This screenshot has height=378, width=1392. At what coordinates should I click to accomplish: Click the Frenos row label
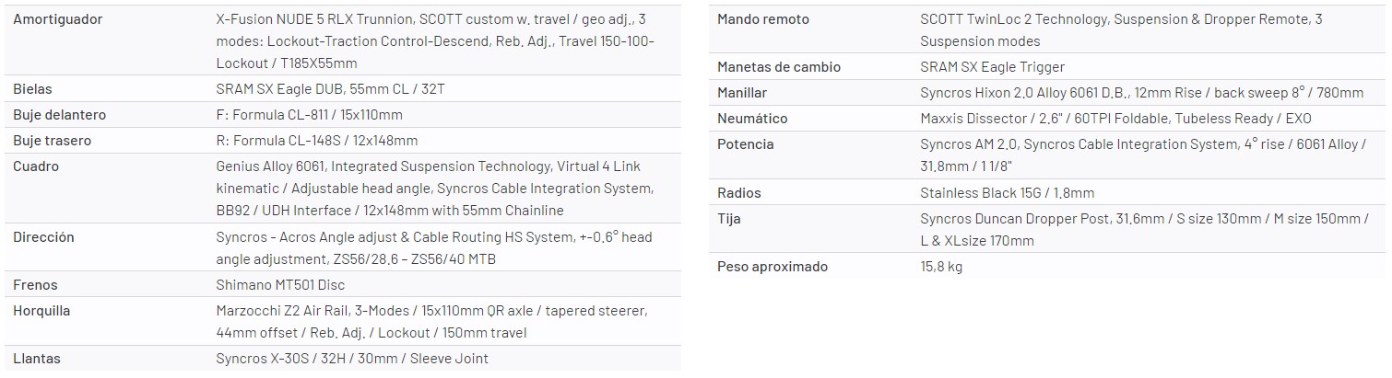pos(35,285)
